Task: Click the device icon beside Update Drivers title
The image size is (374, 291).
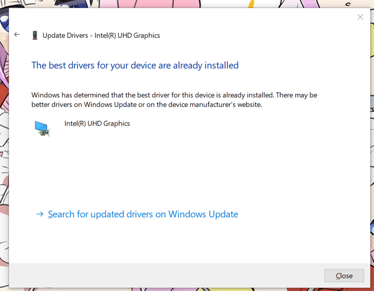Action: pyautogui.click(x=35, y=35)
